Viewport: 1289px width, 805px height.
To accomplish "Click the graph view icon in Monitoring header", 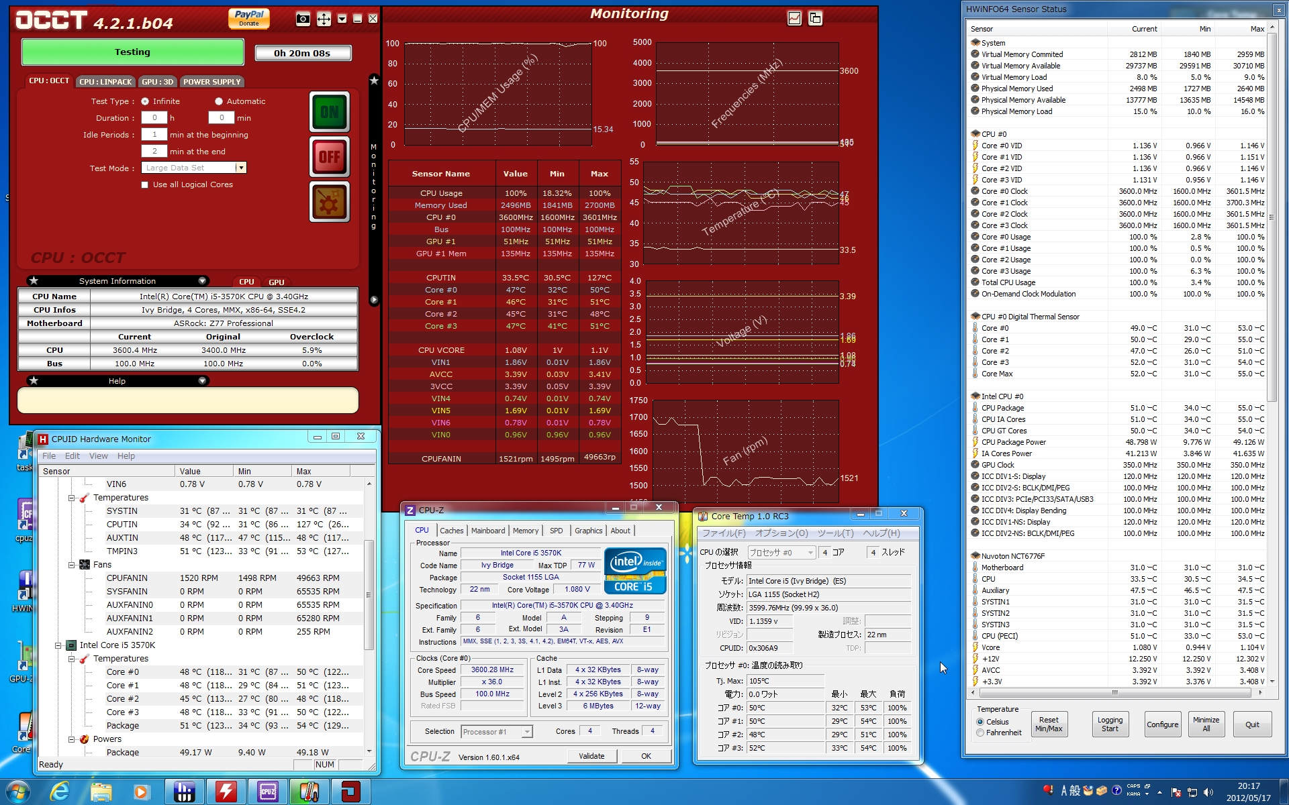I will (x=794, y=19).
